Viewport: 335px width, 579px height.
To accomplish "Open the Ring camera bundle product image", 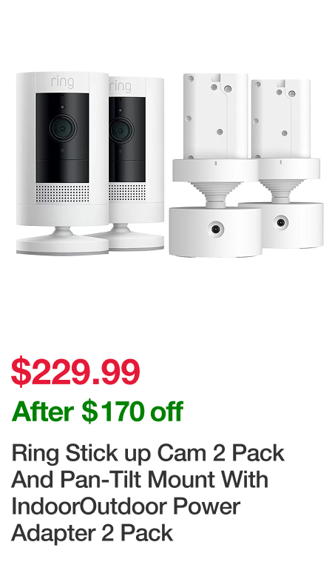I will (169, 164).
